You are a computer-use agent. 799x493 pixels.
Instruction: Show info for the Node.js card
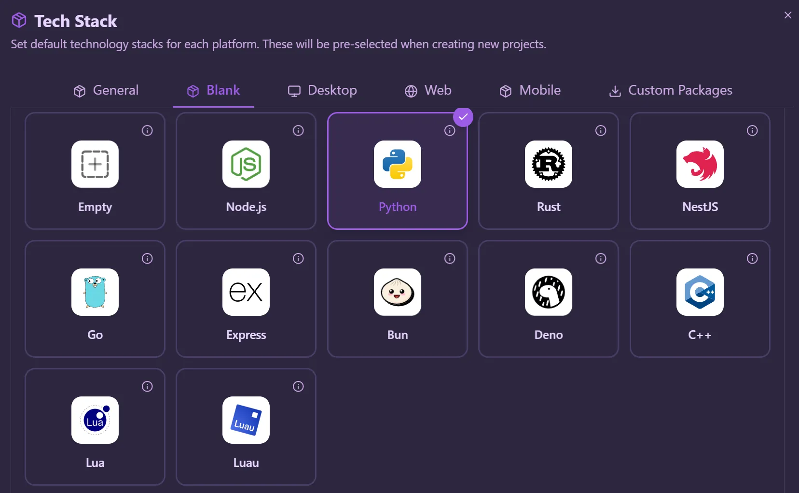(x=298, y=130)
